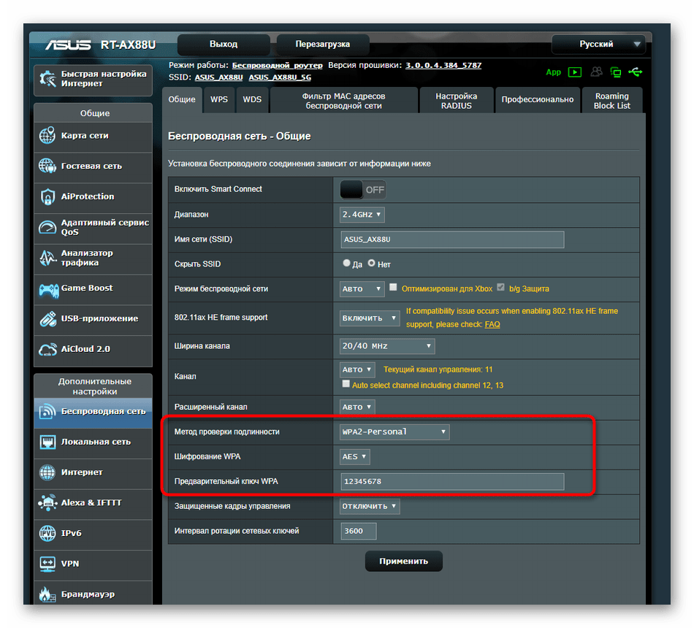Image resolution: width=694 pixels, height=628 pixels.
Task: Click the WPA pre-shared key field
Action: pyautogui.click(x=452, y=482)
